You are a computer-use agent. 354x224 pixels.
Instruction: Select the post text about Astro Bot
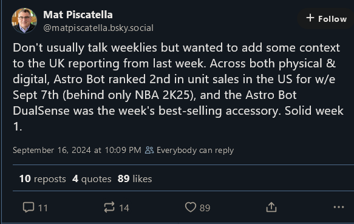click(178, 87)
